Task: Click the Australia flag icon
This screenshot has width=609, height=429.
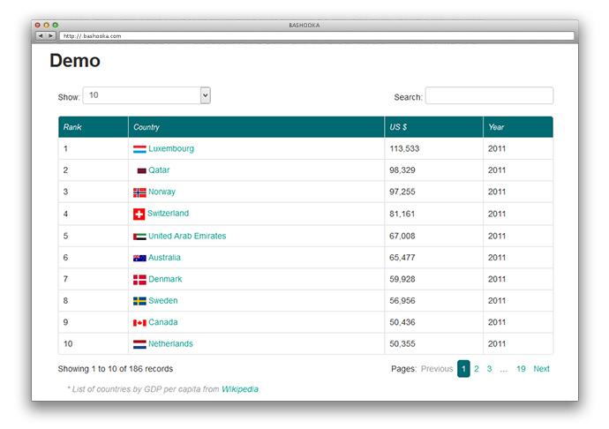Action: click(139, 258)
